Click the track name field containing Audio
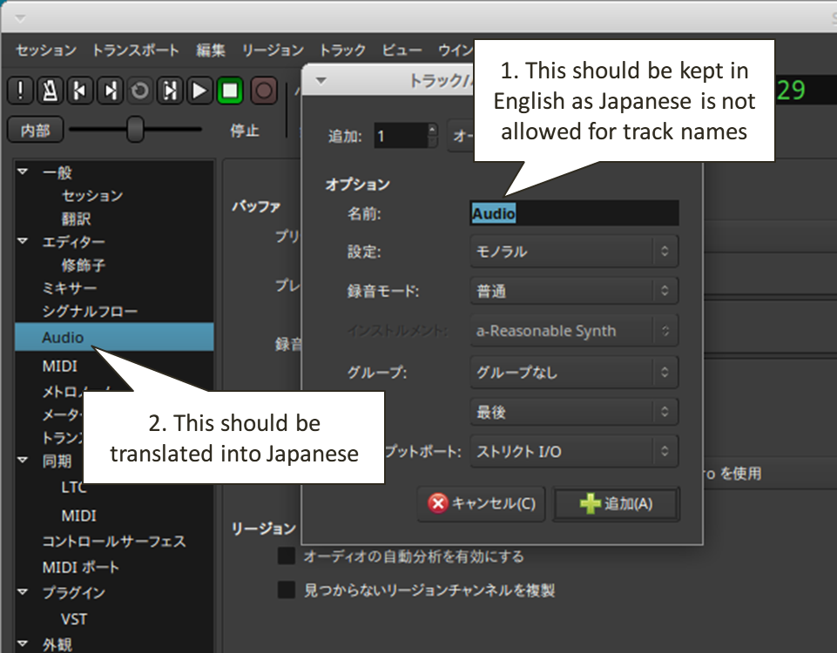 (573, 213)
